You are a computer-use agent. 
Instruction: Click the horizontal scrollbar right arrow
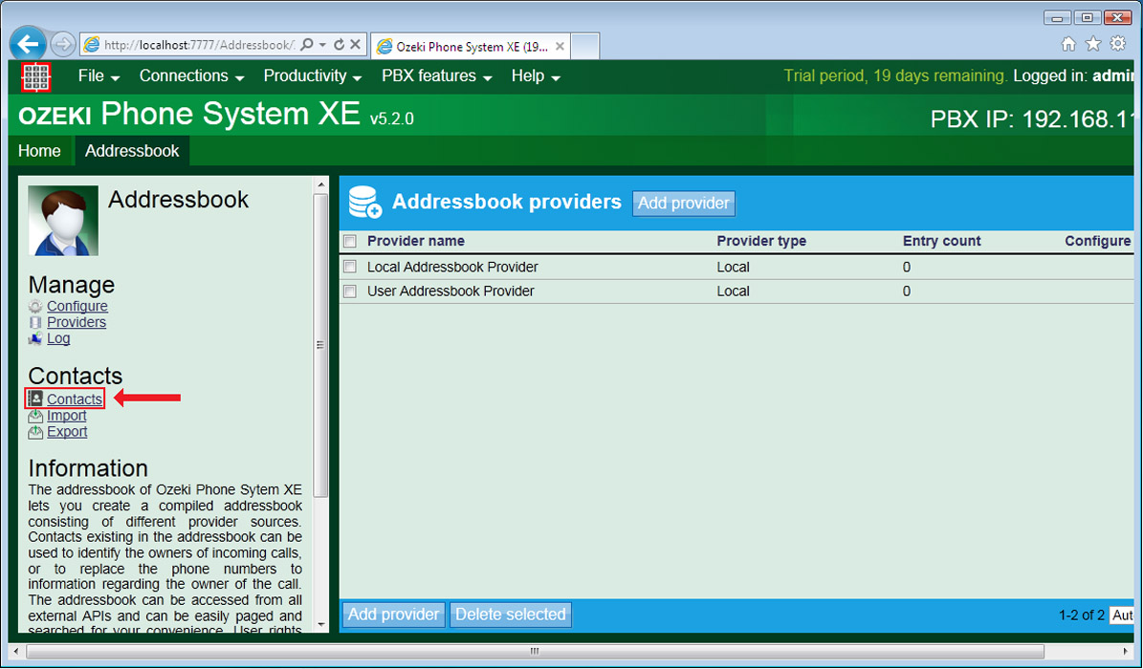point(1126,651)
